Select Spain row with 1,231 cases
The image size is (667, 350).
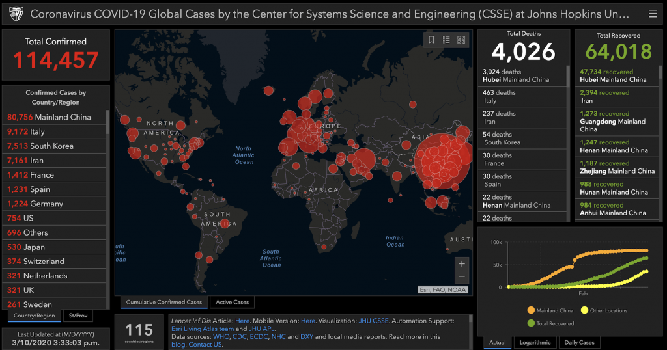click(x=54, y=189)
